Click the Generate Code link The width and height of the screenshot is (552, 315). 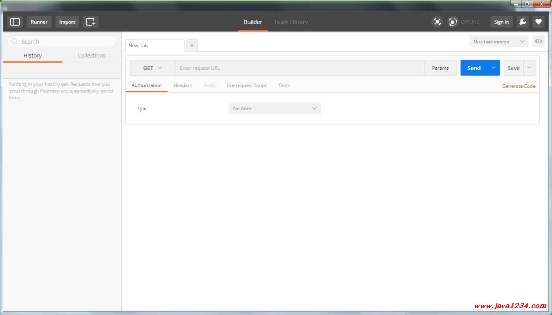pyautogui.click(x=518, y=86)
